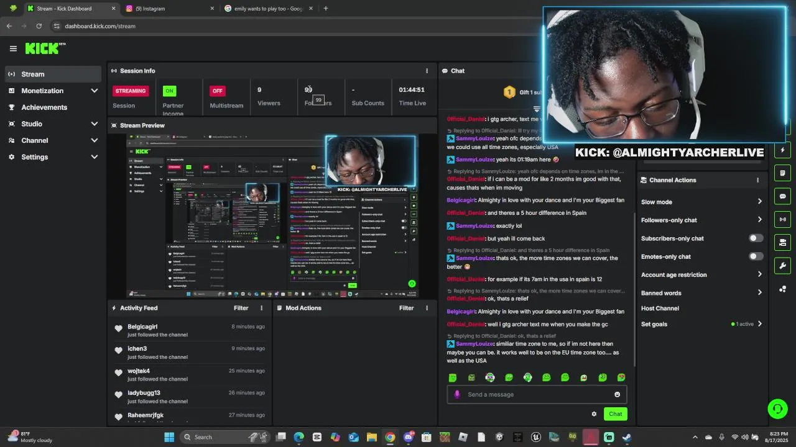
Task: Reload the browser page
Action: [39, 26]
